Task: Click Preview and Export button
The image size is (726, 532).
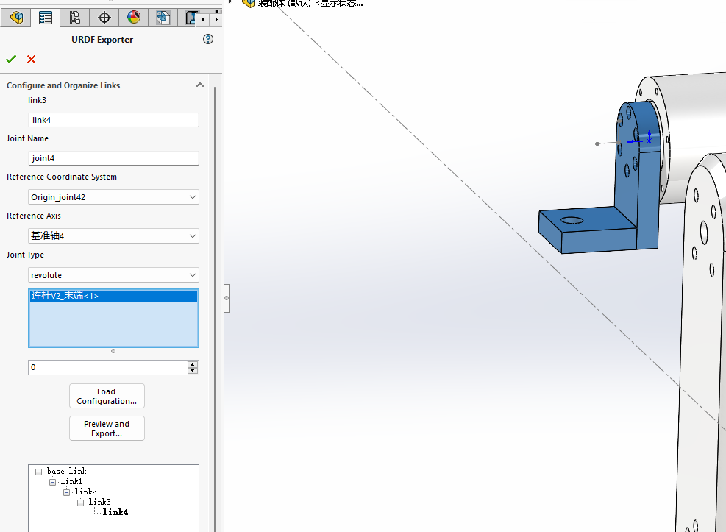Action: point(107,429)
